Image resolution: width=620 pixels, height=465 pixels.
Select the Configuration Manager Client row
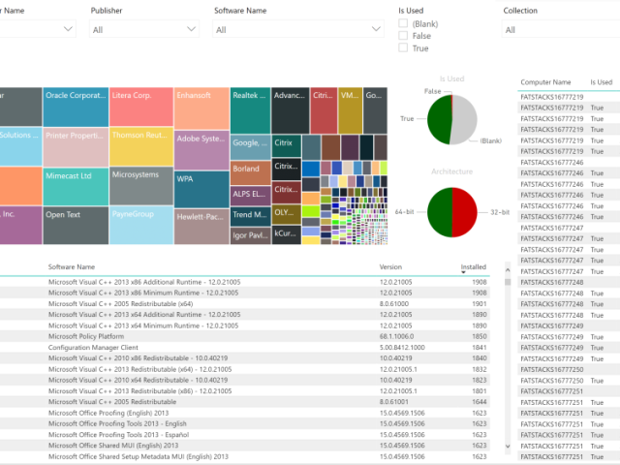[x=245, y=348]
